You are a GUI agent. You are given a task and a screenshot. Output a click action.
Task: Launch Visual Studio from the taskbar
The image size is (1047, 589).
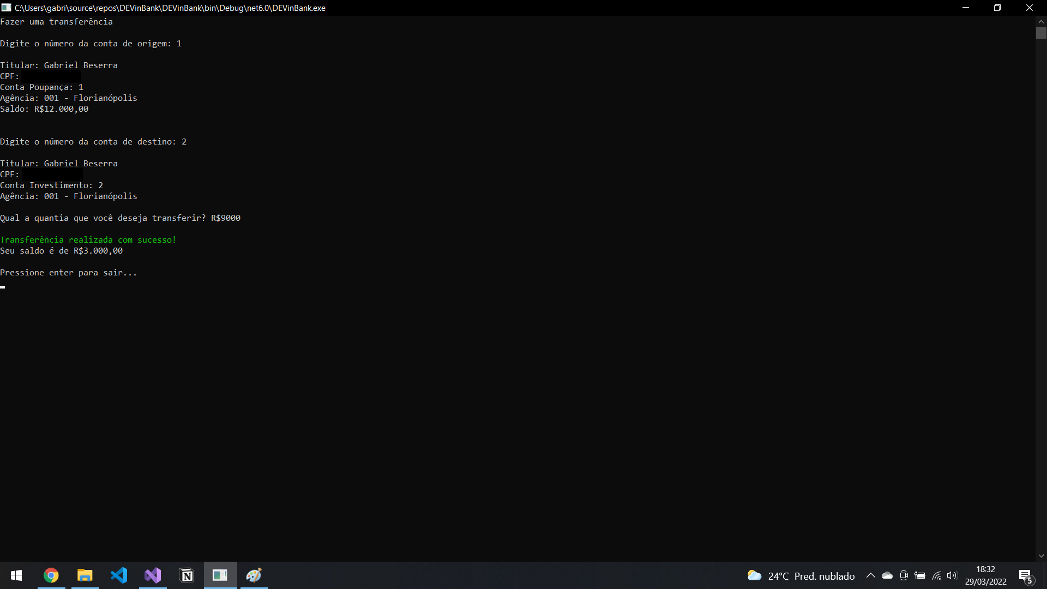click(x=153, y=575)
